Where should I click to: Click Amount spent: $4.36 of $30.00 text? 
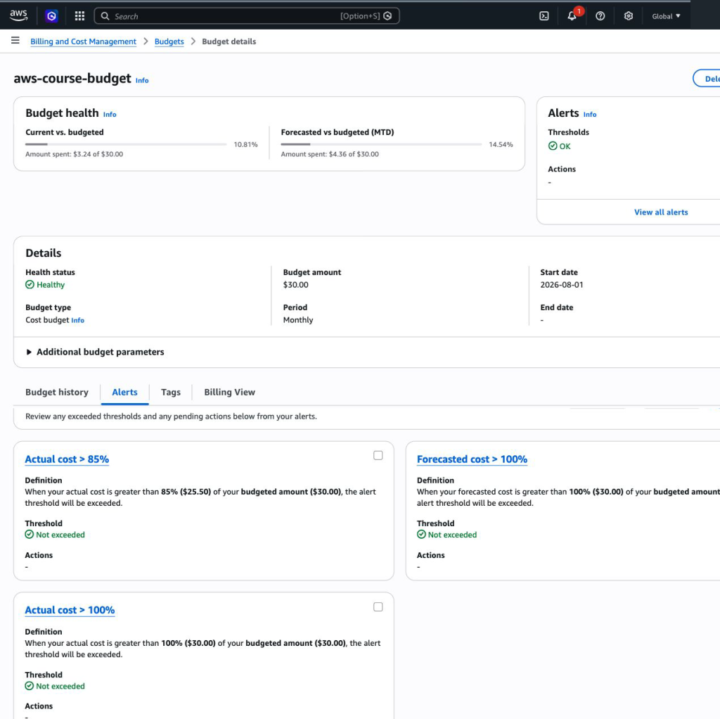click(330, 154)
